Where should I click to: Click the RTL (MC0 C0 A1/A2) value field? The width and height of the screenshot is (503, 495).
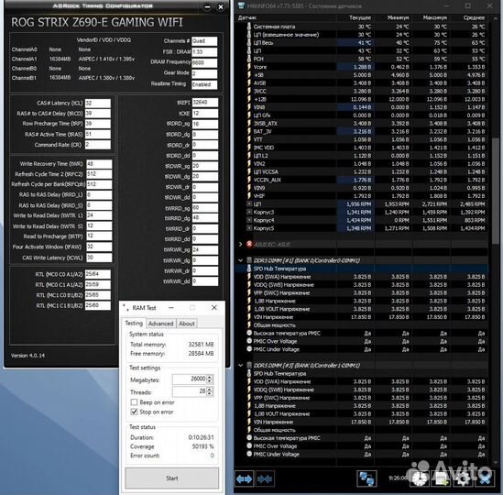click(98, 274)
